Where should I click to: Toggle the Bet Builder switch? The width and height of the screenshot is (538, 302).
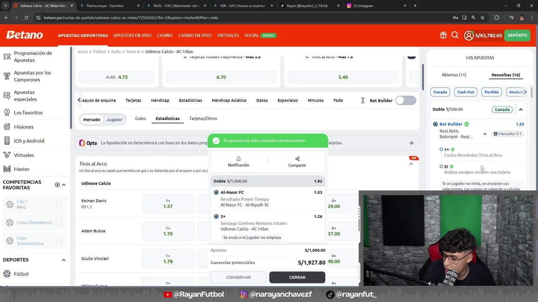click(406, 100)
